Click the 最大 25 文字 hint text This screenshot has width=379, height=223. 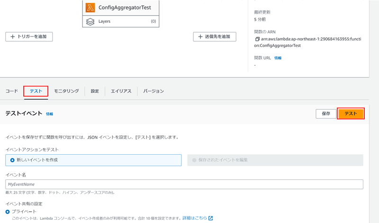pos(60,193)
